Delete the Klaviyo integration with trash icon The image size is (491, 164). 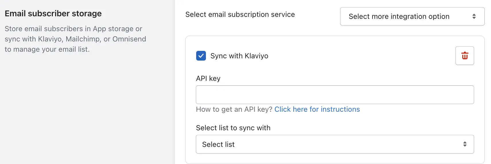click(465, 56)
